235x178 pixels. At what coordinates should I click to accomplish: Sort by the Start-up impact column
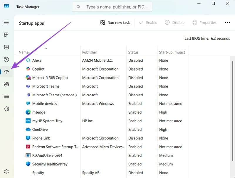click(172, 52)
